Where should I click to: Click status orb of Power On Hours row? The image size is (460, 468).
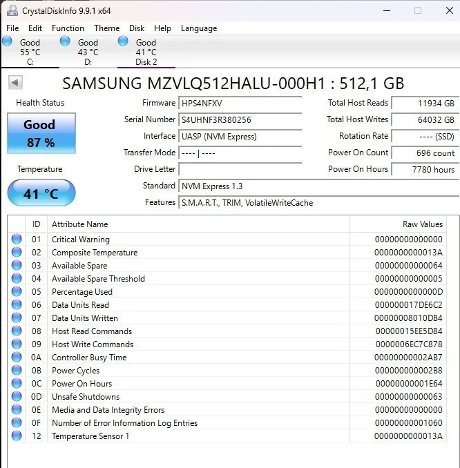coord(17,383)
